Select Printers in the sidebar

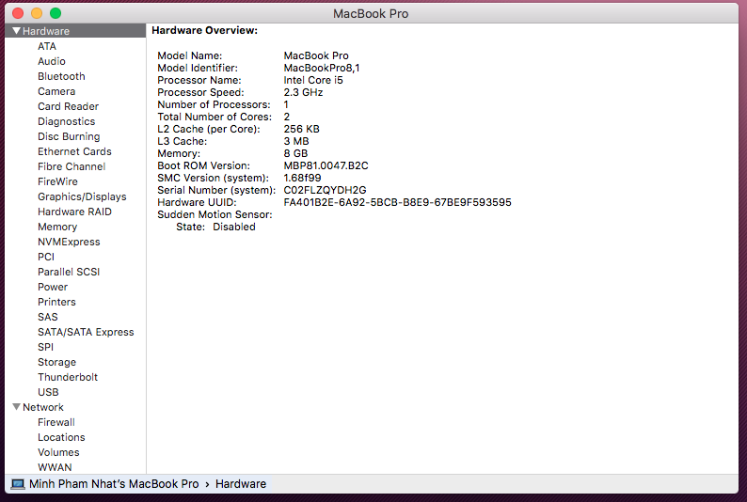pos(56,302)
